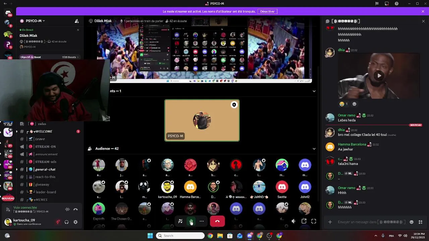Click the PSYCO-M speaker tile

[x=202, y=120]
